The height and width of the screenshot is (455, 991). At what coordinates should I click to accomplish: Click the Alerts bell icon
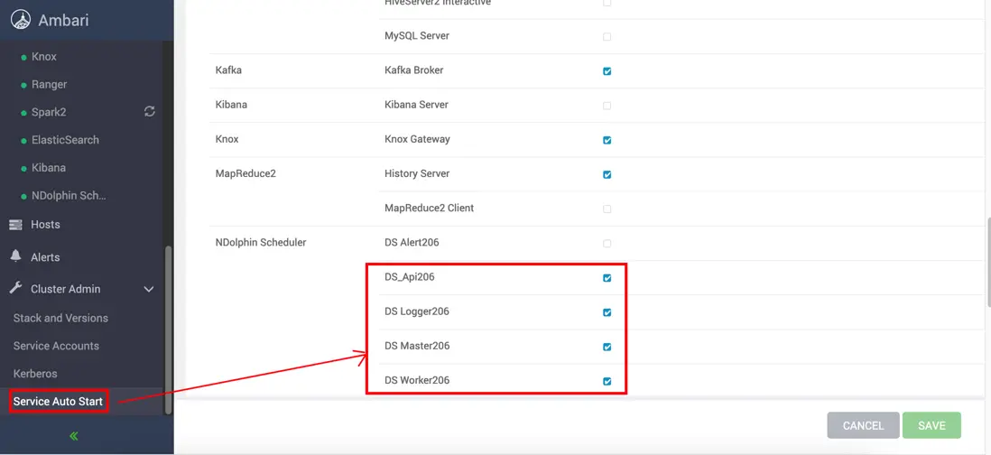(x=15, y=256)
